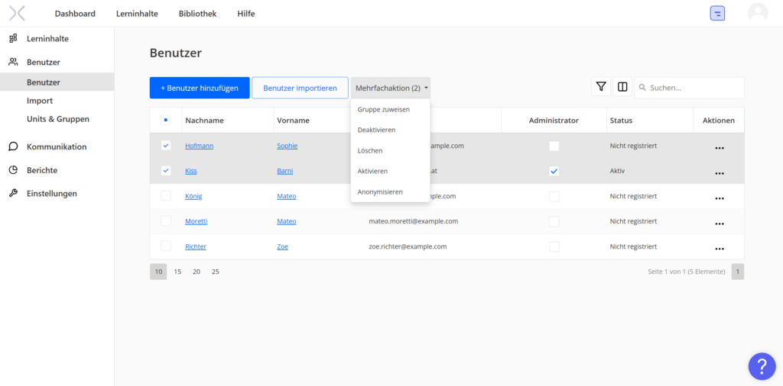Toggle the select-all checkbox in the table header
Image resolution: width=783 pixels, height=386 pixels.
click(166, 120)
